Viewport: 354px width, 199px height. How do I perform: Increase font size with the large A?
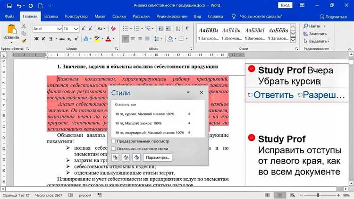[83, 29]
